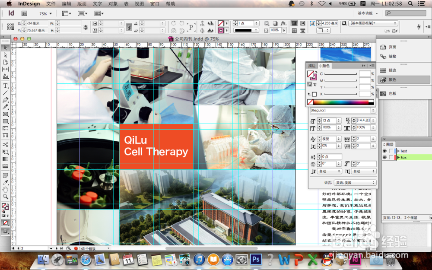Open the 基本功能 workspace dropdown
432x270 pixels.
tap(368, 13)
